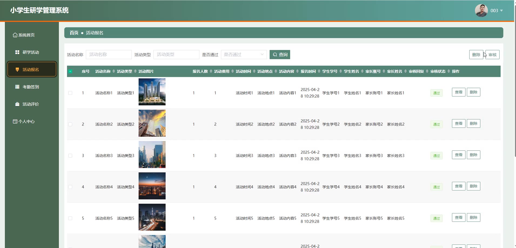Focus the 活动名称 search input field
516x248 pixels.
coord(109,55)
